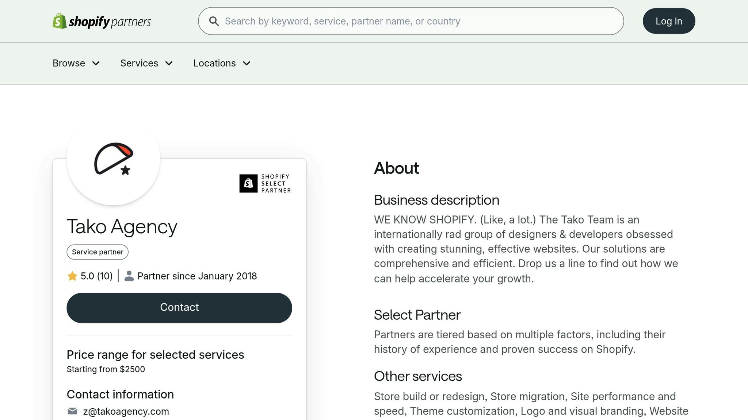Click the Contact button

pos(179,308)
